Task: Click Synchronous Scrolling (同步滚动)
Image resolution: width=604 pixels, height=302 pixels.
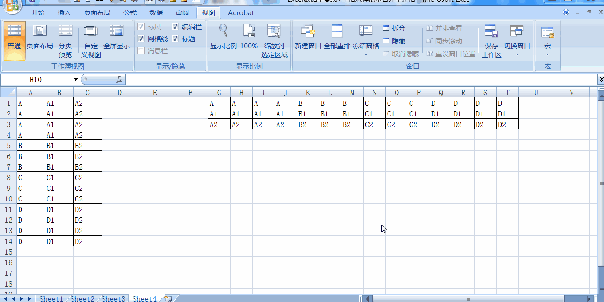Action: [444, 41]
